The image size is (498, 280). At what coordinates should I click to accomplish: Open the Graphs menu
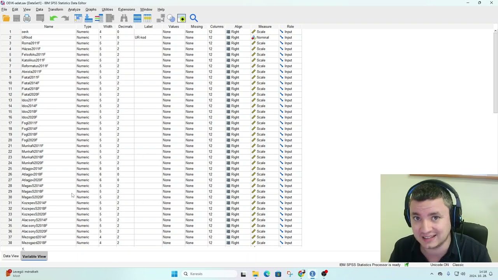pyautogui.click(x=91, y=9)
